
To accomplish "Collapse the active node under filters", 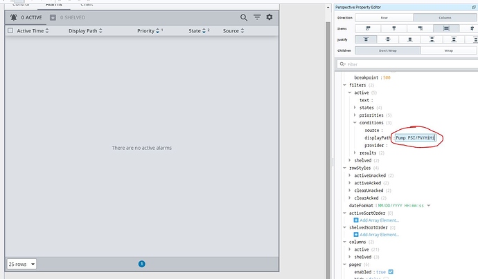I will point(350,93).
